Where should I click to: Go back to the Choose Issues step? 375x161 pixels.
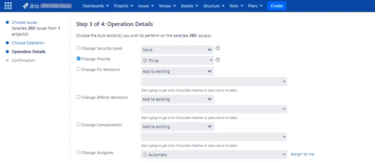24,23
